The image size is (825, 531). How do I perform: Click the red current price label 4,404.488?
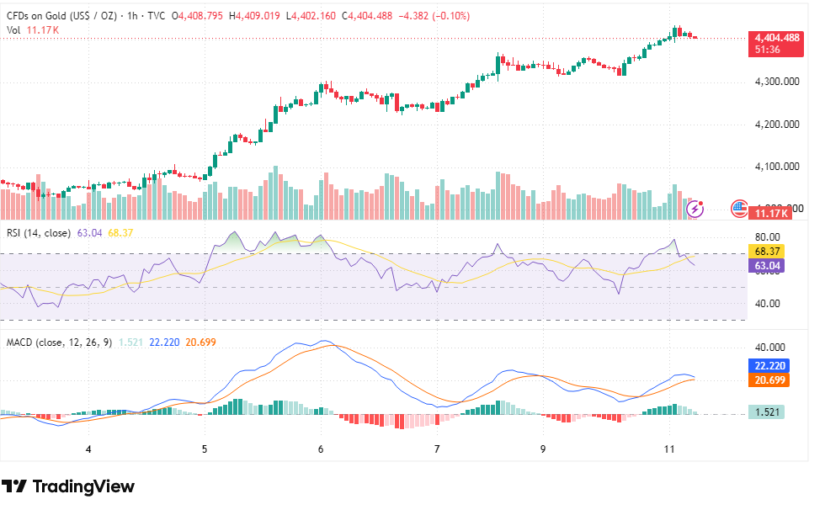(x=776, y=44)
